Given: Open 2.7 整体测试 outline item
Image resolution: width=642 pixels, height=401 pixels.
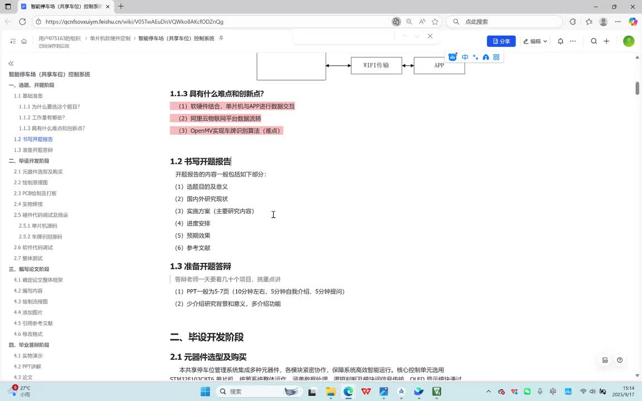Looking at the screenshot, I should [28, 258].
